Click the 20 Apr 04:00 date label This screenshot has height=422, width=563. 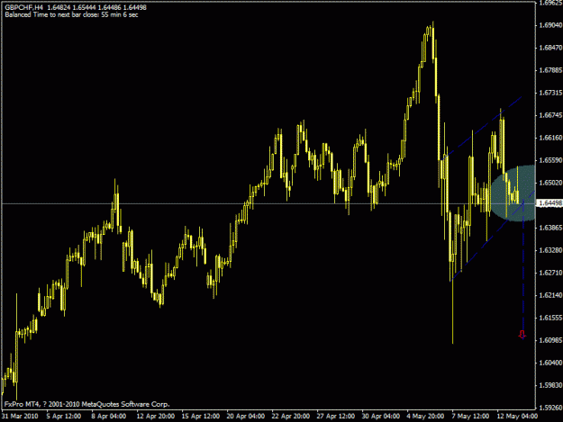246,417
